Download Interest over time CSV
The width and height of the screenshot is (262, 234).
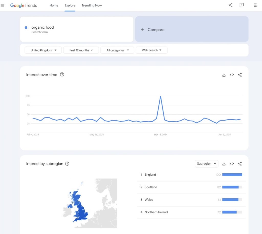pyautogui.click(x=224, y=75)
